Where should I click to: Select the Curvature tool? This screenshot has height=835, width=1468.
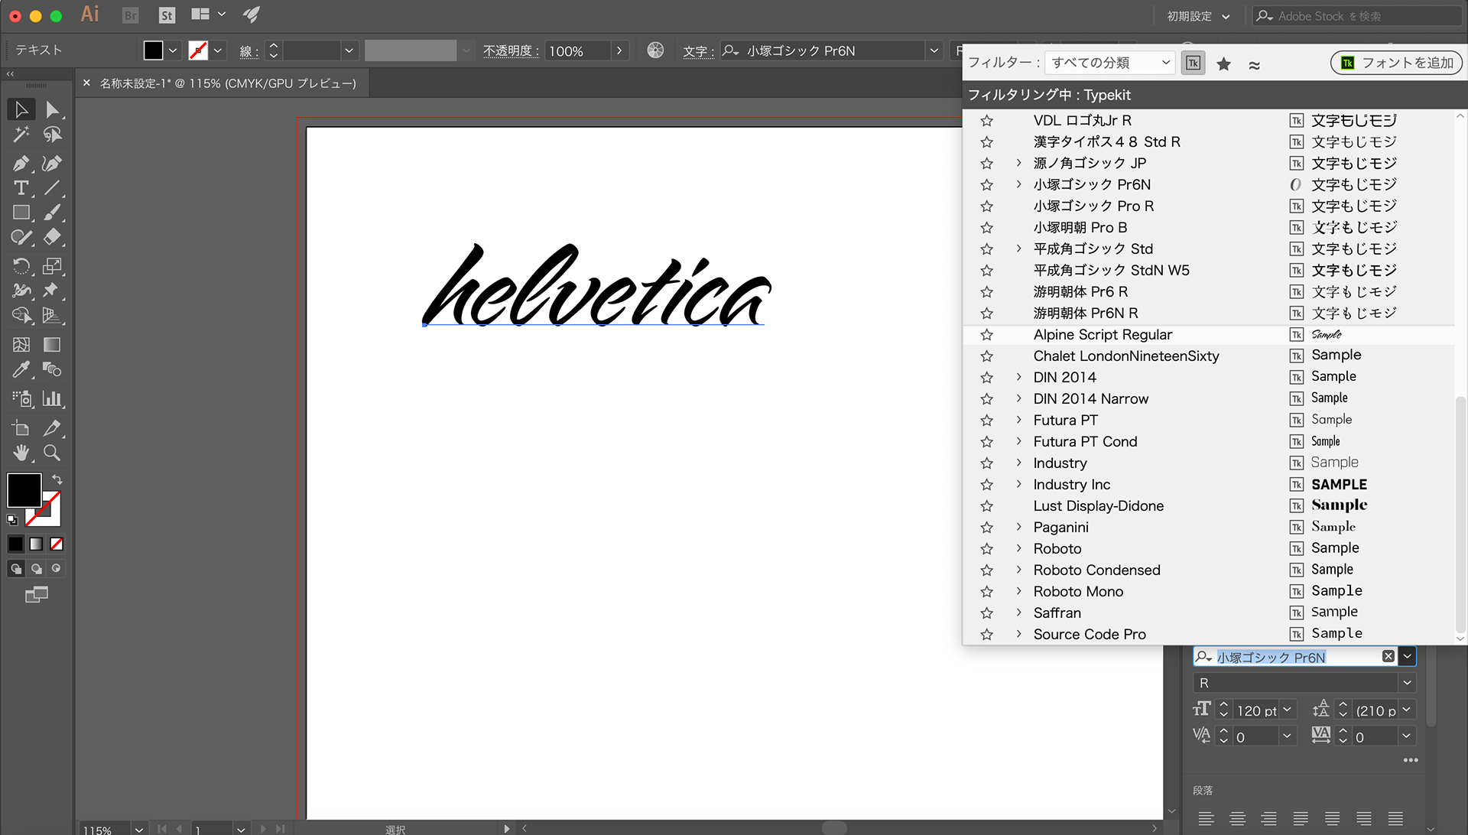[52, 163]
